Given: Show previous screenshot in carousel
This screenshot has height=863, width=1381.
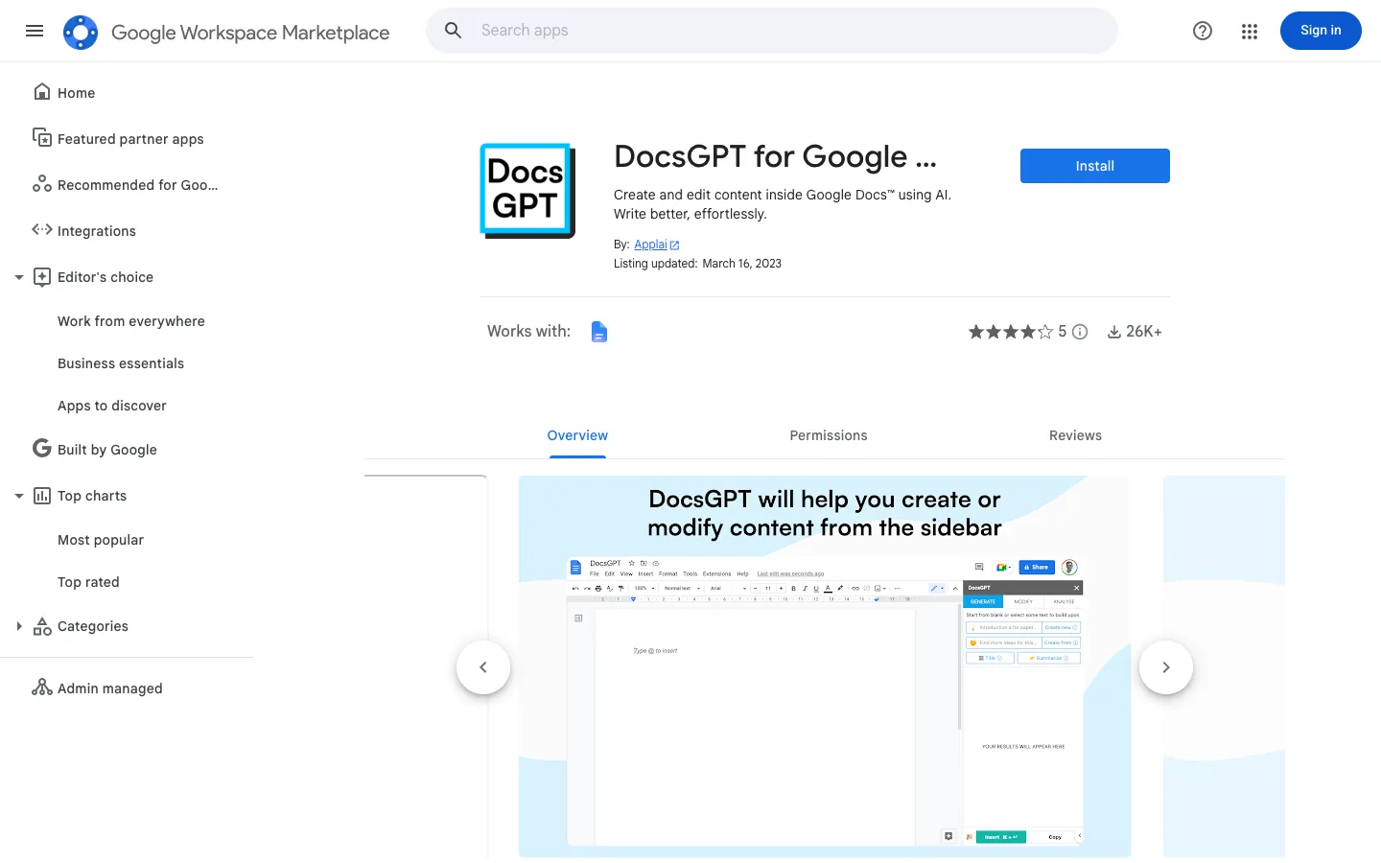Looking at the screenshot, I should (483, 667).
